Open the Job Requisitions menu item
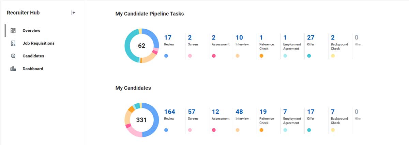Image resolution: width=409 pixels, height=145 pixels. [39, 43]
